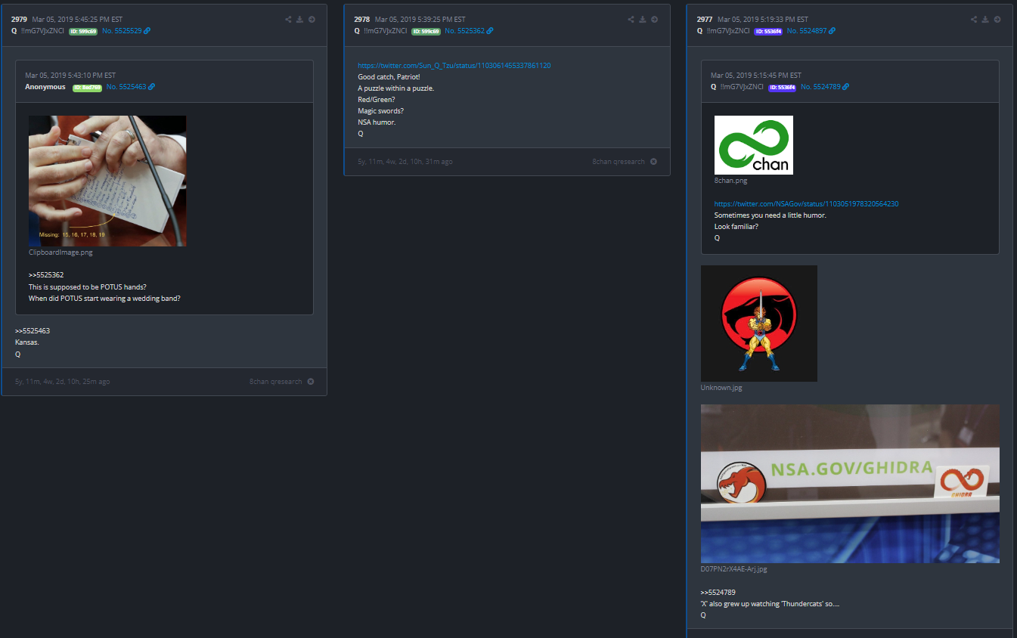Click 8chan qresearch label on post 2979

pos(276,382)
